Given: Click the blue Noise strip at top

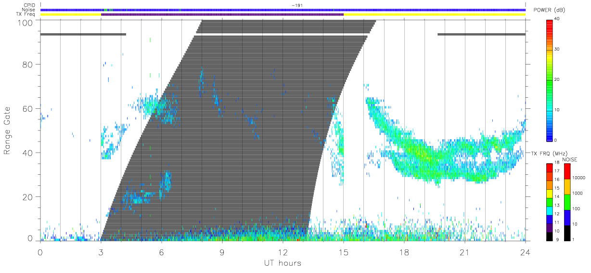Looking at the screenshot, I should point(283,10).
